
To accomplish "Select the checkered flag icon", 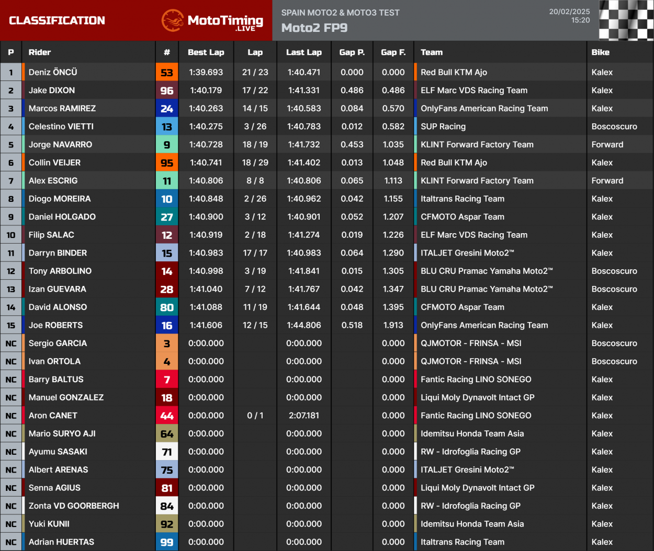I will pyautogui.click(x=626, y=21).
